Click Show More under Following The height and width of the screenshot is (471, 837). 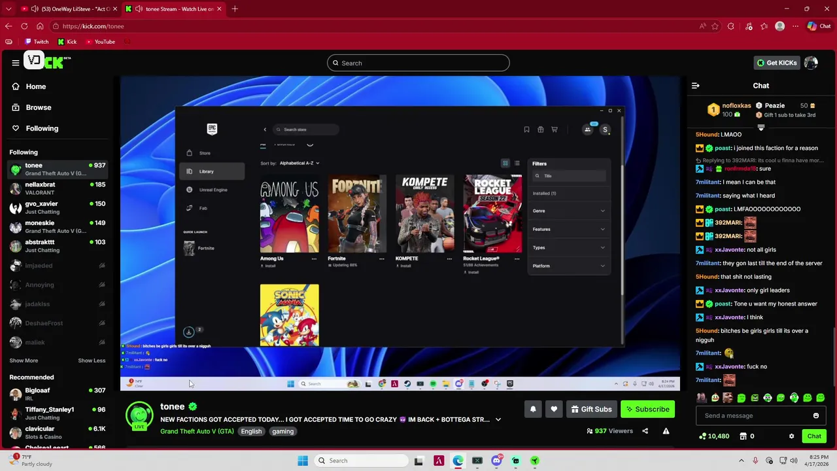click(x=24, y=360)
